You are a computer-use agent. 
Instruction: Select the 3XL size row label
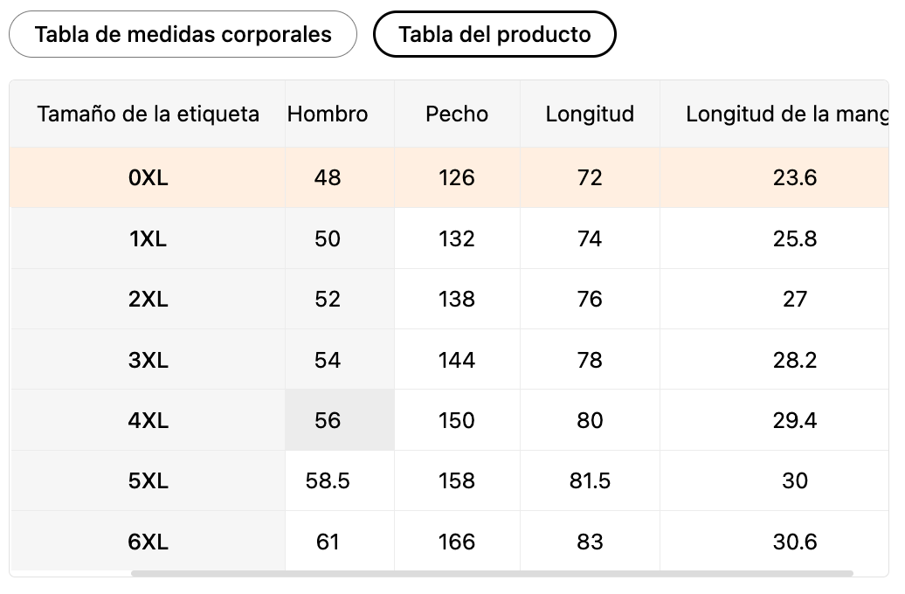[148, 360]
